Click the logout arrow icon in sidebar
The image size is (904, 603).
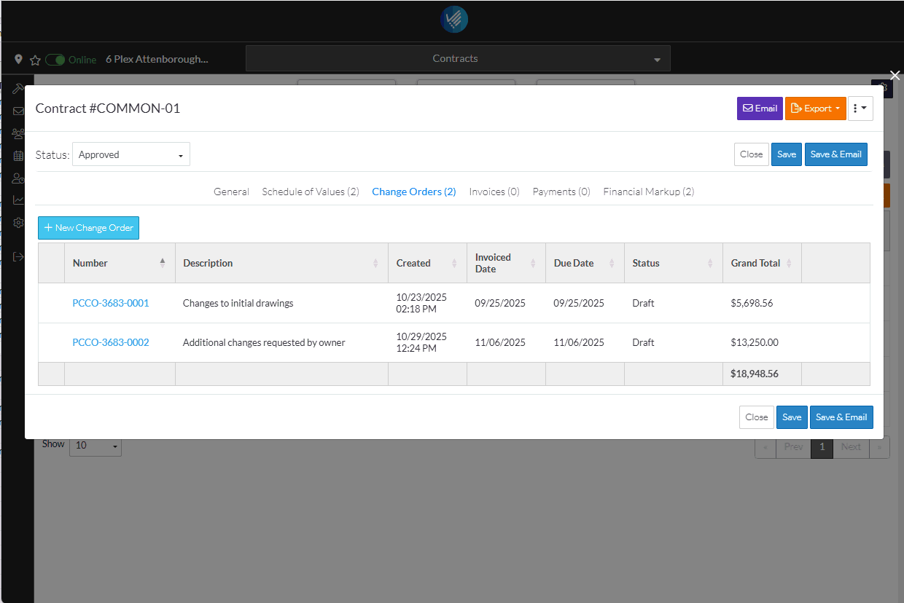point(18,257)
